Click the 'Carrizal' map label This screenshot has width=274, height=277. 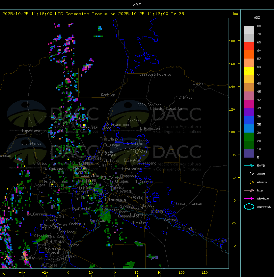[98, 220]
